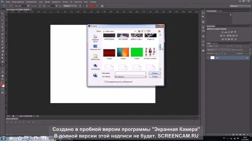This screenshot has width=252, height=141.
Task: Click the Шкала времени panel tab
Action: (x=12, y=119)
